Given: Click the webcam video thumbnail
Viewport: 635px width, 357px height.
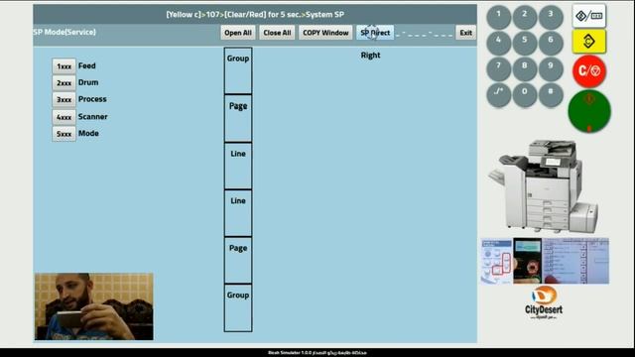Looking at the screenshot, I should click(94, 306).
